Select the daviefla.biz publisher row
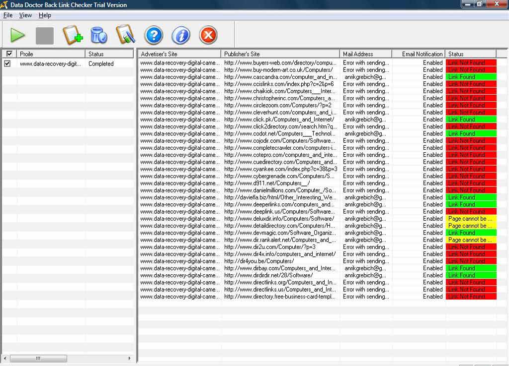 coord(318,197)
